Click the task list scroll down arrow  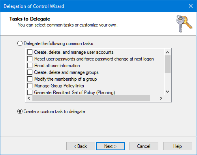point(167,92)
